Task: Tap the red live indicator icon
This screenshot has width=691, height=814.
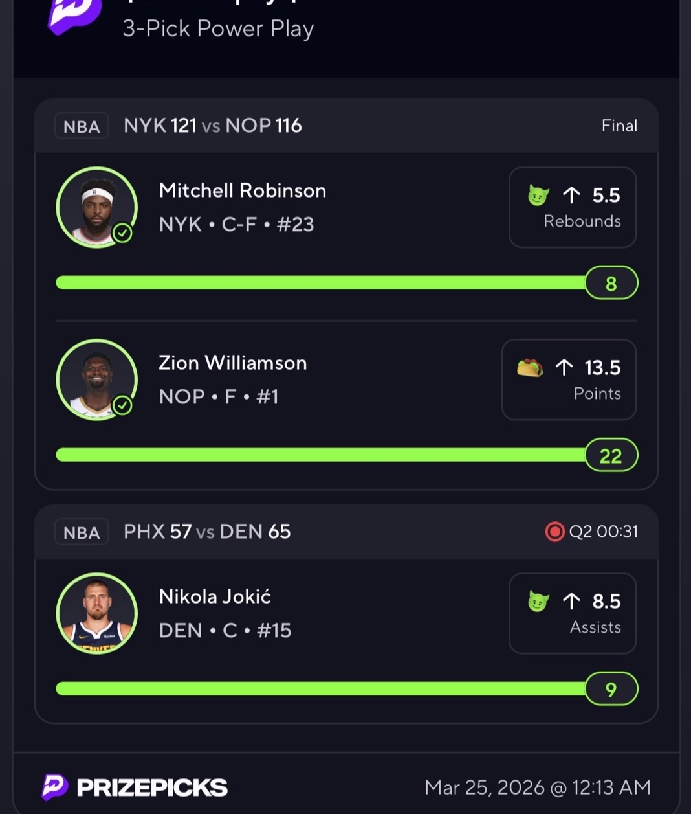Action: [x=554, y=532]
